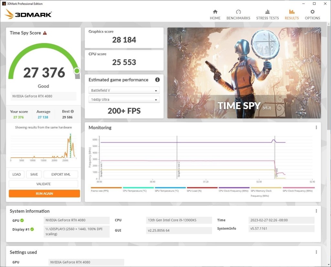
Task: Click the 13th Gen Intel Core i9-13900KS field
Action: [x=179, y=220]
